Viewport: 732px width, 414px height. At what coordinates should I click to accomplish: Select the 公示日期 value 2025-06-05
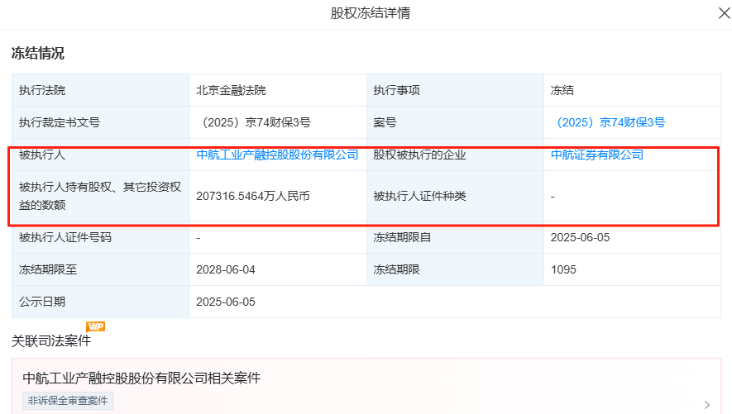(x=226, y=302)
